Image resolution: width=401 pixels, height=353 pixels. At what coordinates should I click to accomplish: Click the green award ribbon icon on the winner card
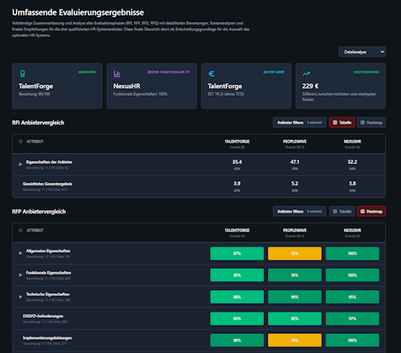(x=23, y=74)
